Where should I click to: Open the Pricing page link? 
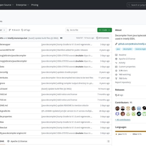(x=35, y=5)
